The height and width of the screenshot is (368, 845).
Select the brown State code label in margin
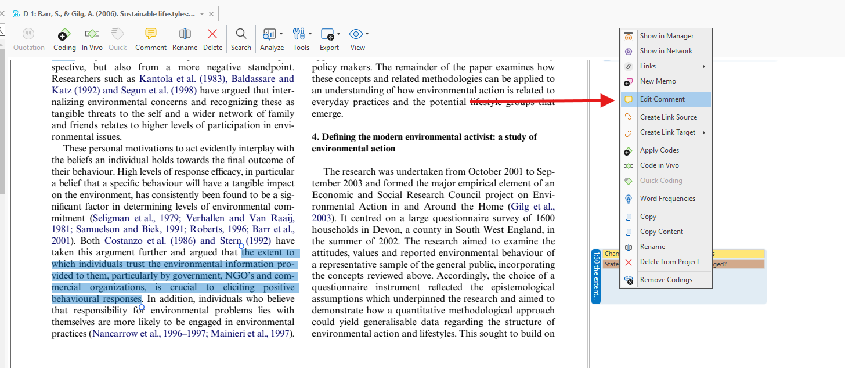(x=683, y=264)
